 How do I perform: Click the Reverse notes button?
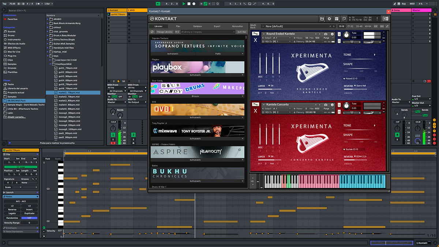12,210
